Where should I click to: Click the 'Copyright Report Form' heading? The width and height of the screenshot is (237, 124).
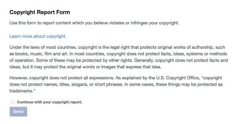coord(40,12)
